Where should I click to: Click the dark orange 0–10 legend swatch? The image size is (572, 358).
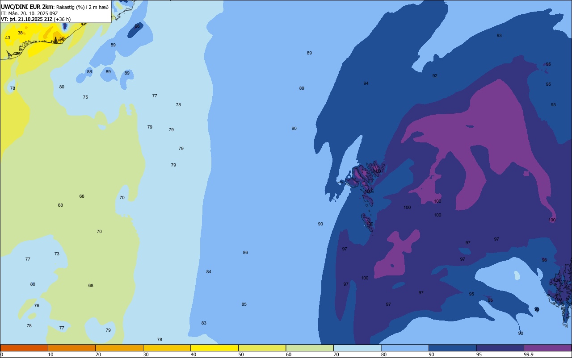(24, 348)
